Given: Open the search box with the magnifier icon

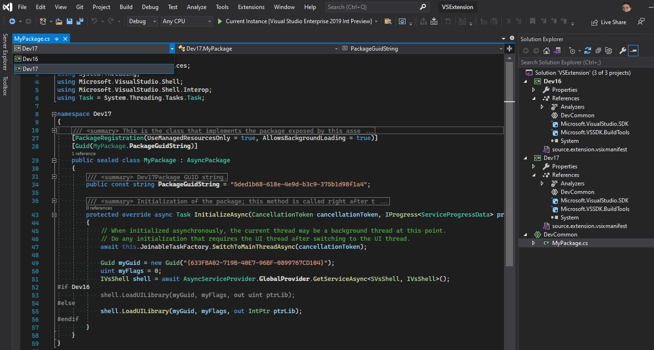Looking at the screenshot, I should (x=423, y=7).
